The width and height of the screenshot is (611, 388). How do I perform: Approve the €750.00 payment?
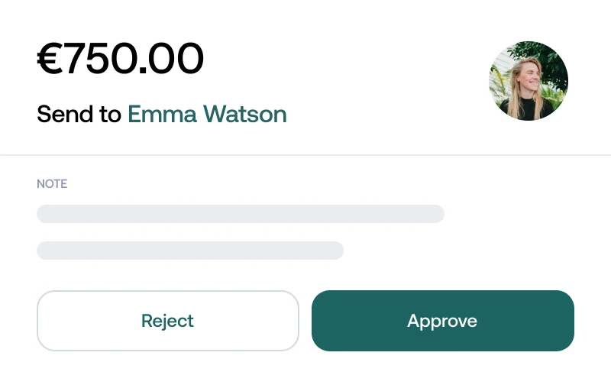[442, 321]
